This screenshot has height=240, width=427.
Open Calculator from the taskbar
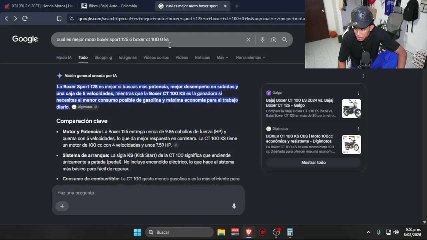click(x=290, y=232)
